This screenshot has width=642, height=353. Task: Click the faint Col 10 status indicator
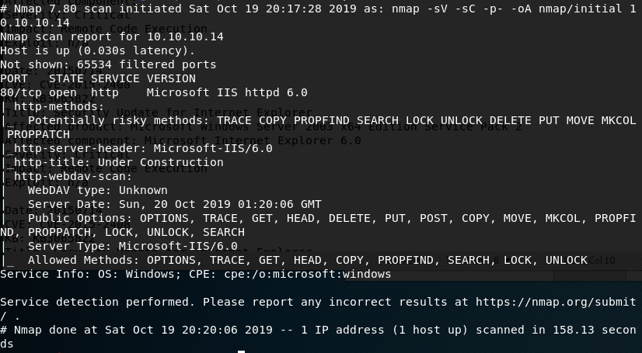pyautogui.click(x=601, y=261)
